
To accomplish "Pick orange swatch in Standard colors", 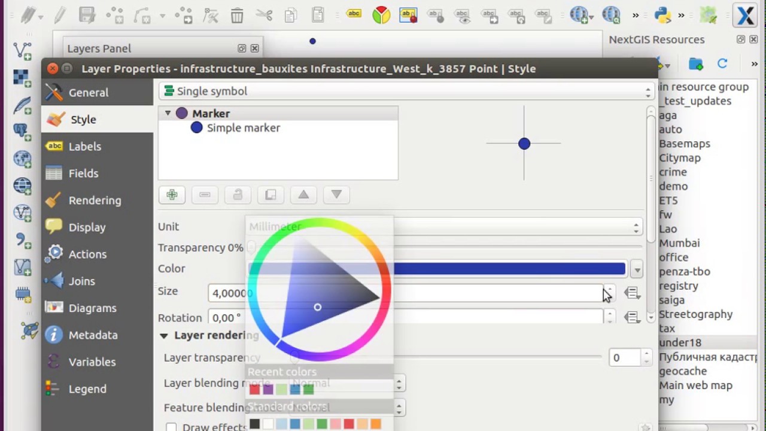I will click(376, 424).
